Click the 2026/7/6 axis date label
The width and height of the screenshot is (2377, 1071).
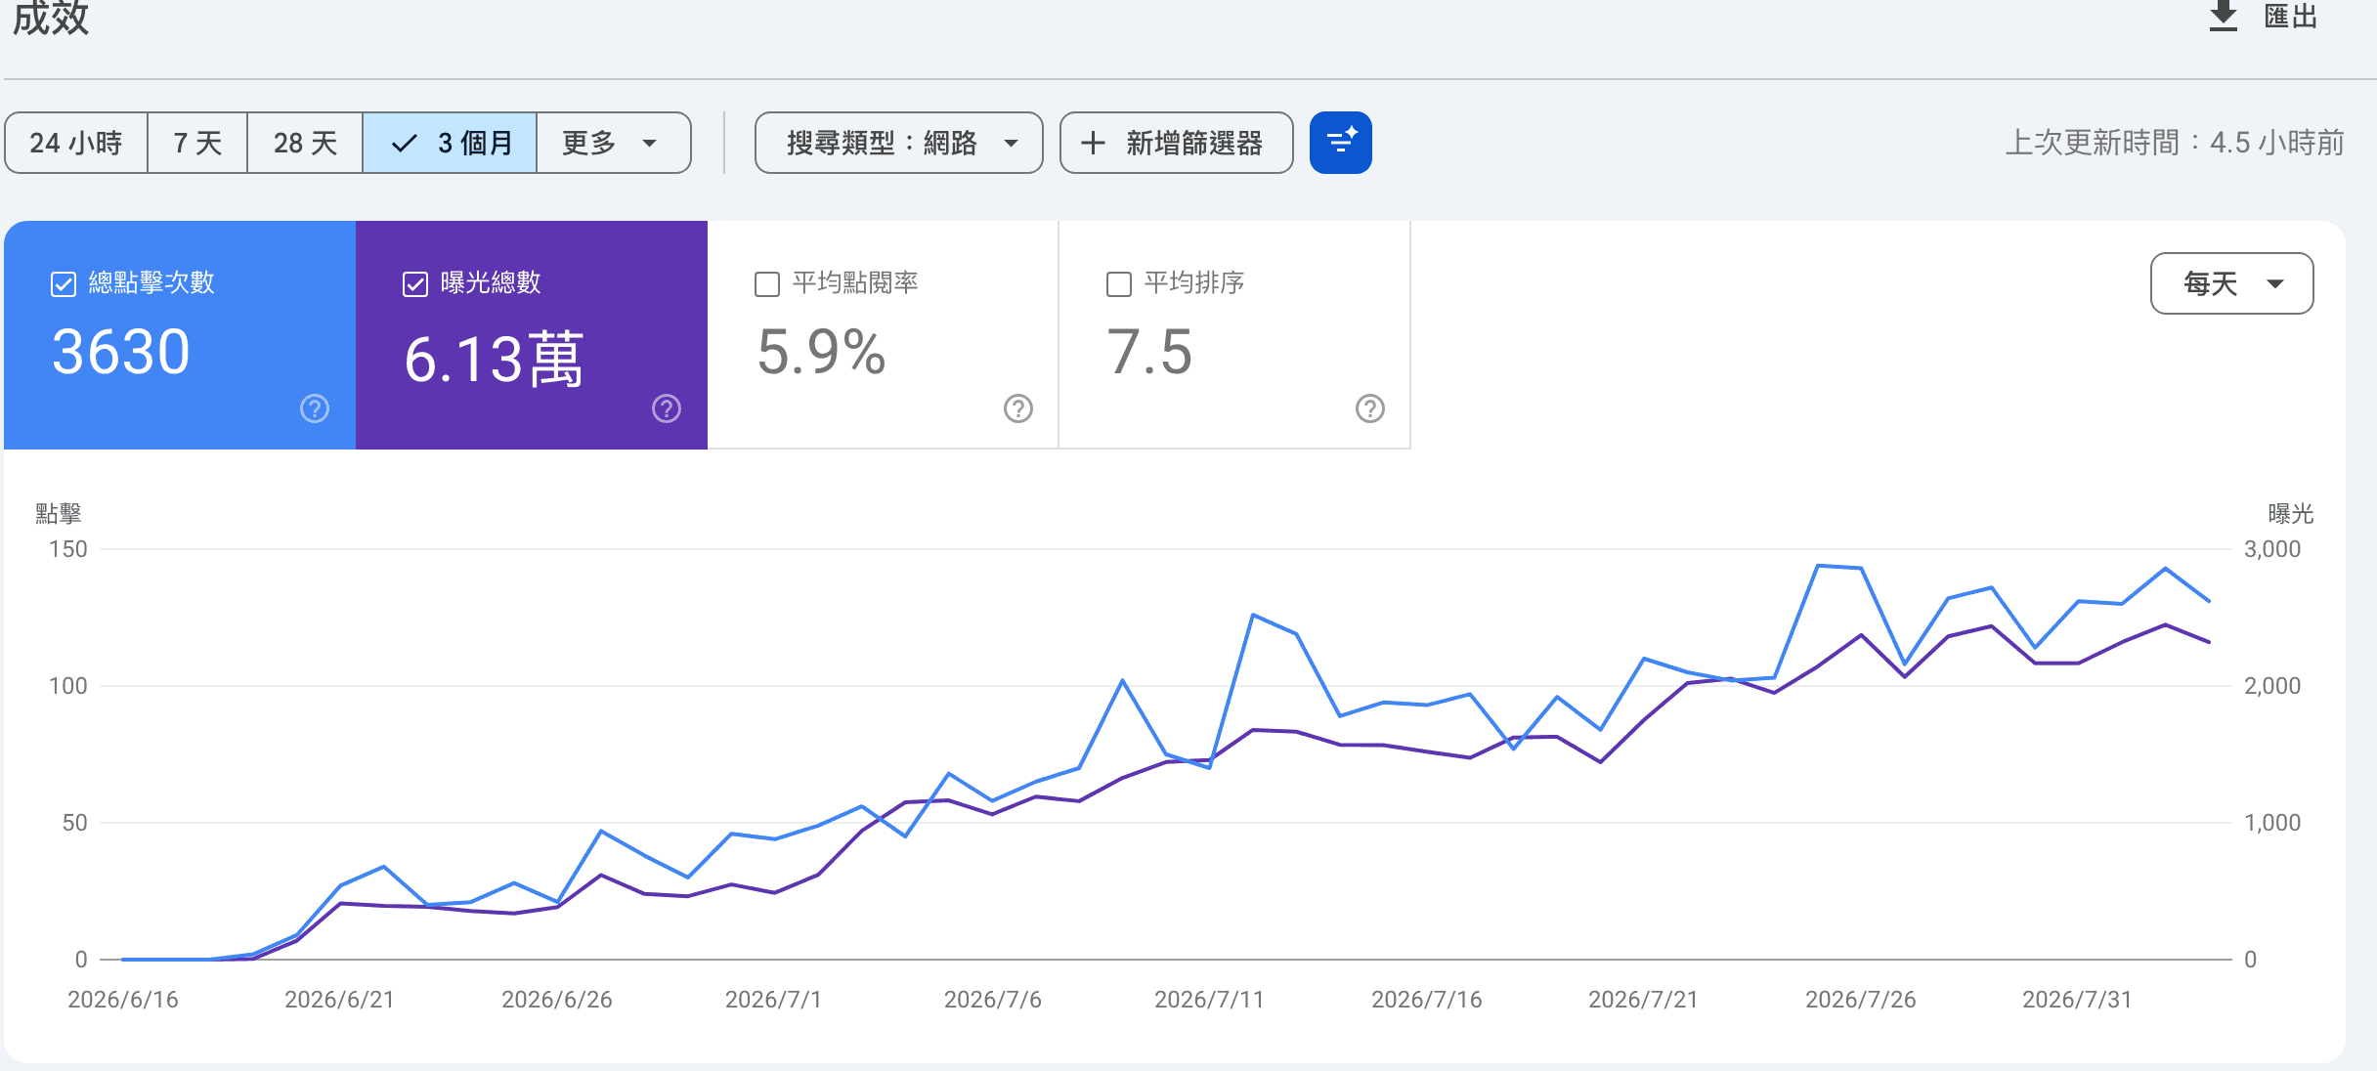993,1000
